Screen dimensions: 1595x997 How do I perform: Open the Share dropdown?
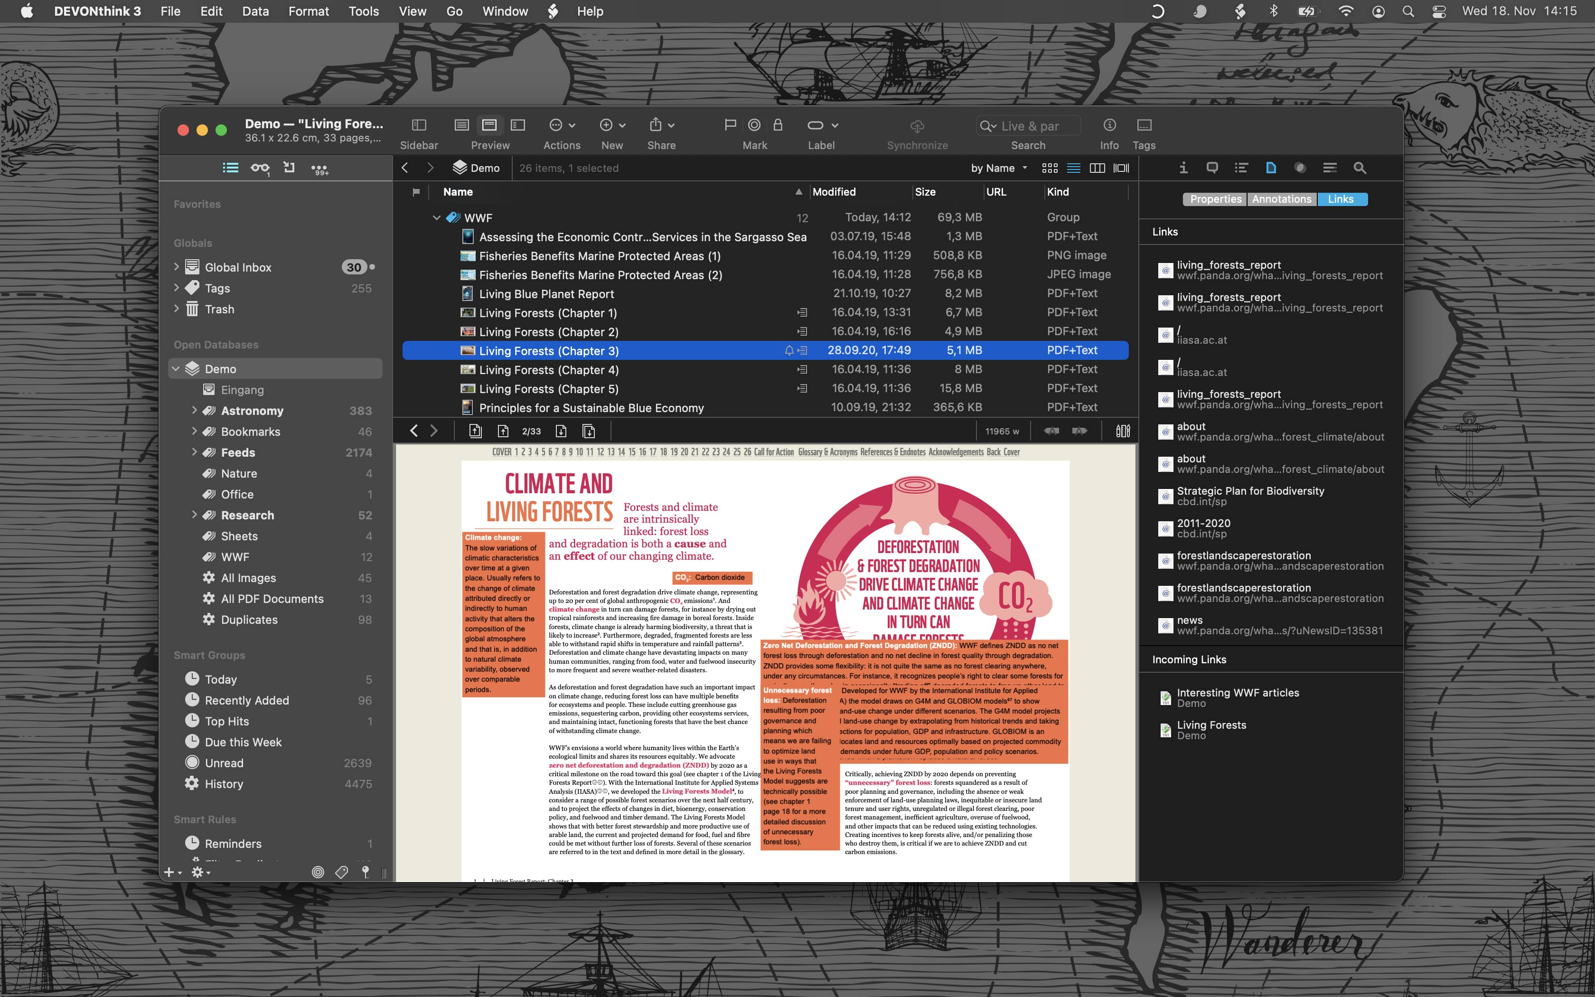pos(661,125)
